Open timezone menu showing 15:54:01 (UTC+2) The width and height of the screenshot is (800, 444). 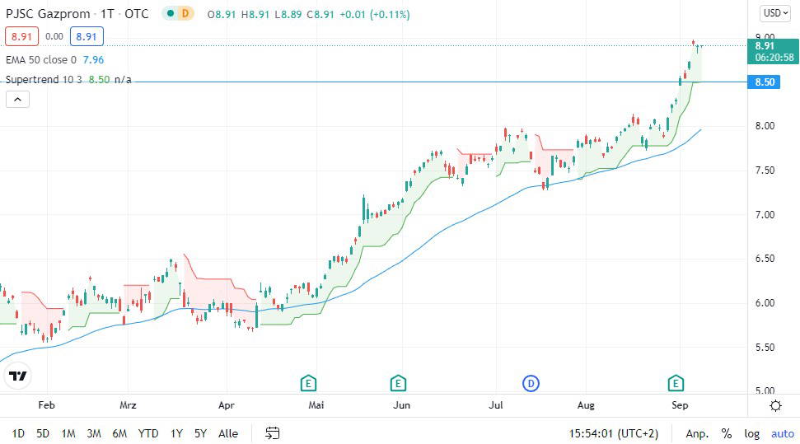pos(613,433)
